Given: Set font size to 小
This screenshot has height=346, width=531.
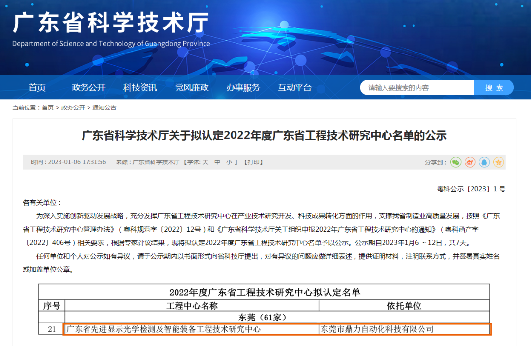Looking at the screenshot, I should coord(229,162).
